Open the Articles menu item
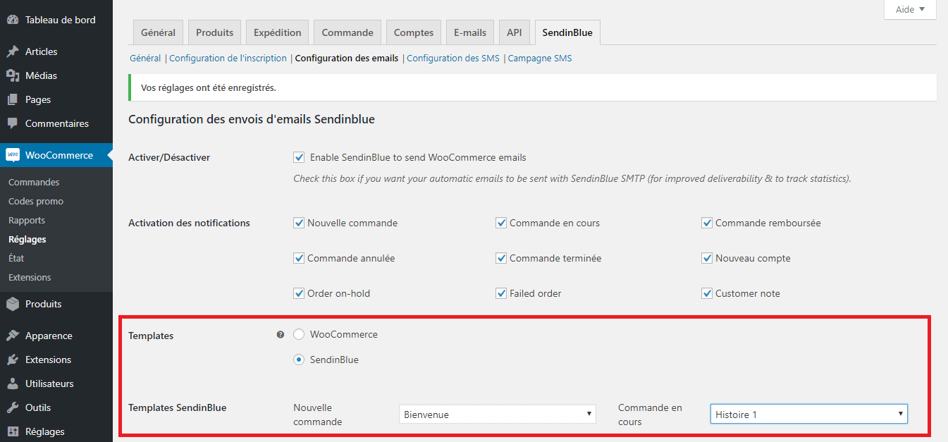The image size is (948, 442). [x=56, y=51]
